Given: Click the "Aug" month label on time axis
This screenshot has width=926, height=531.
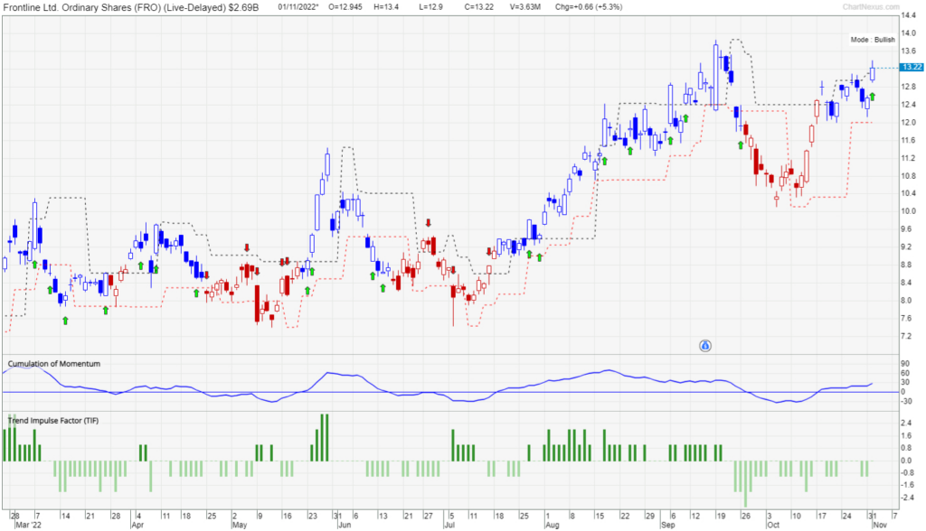Looking at the screenshot, I should click(x=553, y=525).
